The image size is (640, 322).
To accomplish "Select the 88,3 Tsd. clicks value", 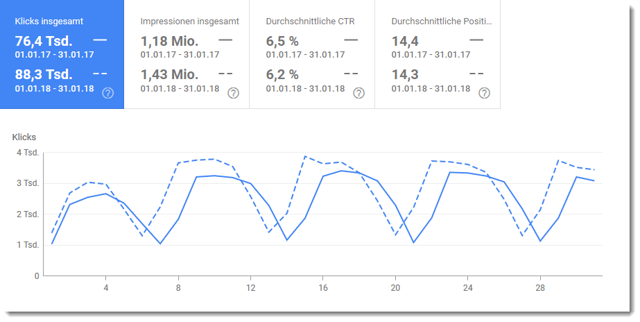I will (x=44, y=74).
